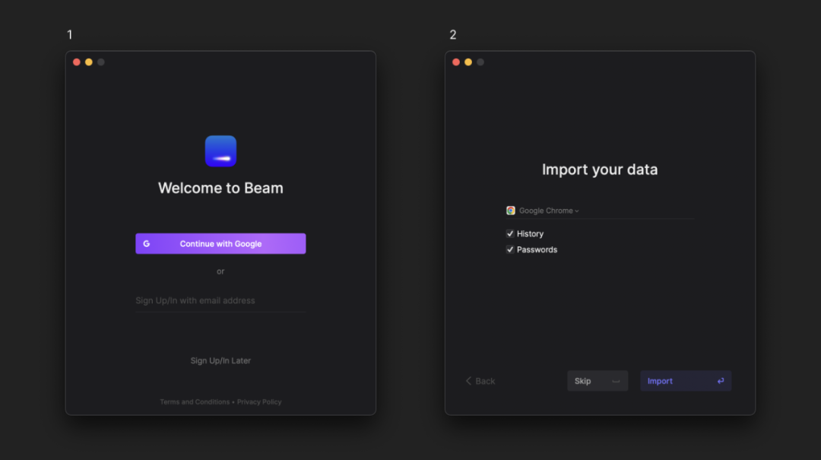Uncheck the History checkbox
821x460 pixels.
click(510, 233)
